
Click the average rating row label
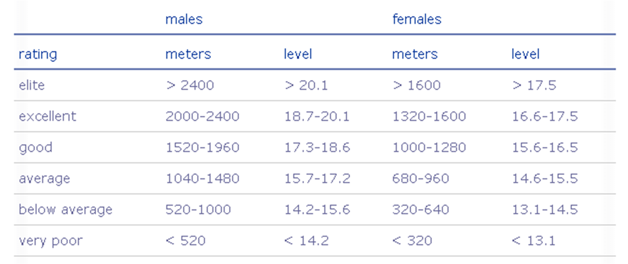click(x=44, y=179)
